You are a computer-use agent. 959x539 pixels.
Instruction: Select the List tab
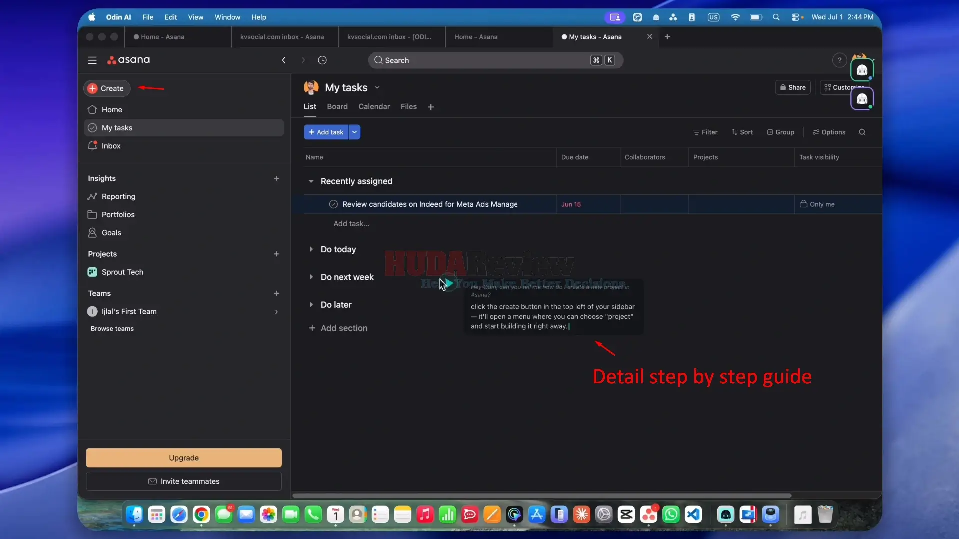[310, 107]
